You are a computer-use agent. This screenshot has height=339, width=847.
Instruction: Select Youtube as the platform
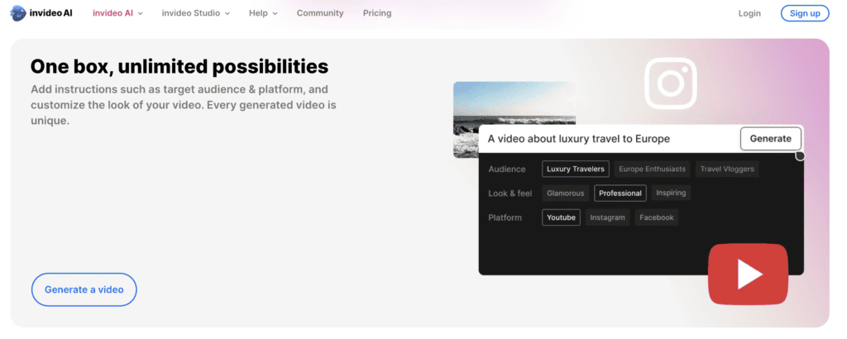pyautogui.click(x=562, y=217)
